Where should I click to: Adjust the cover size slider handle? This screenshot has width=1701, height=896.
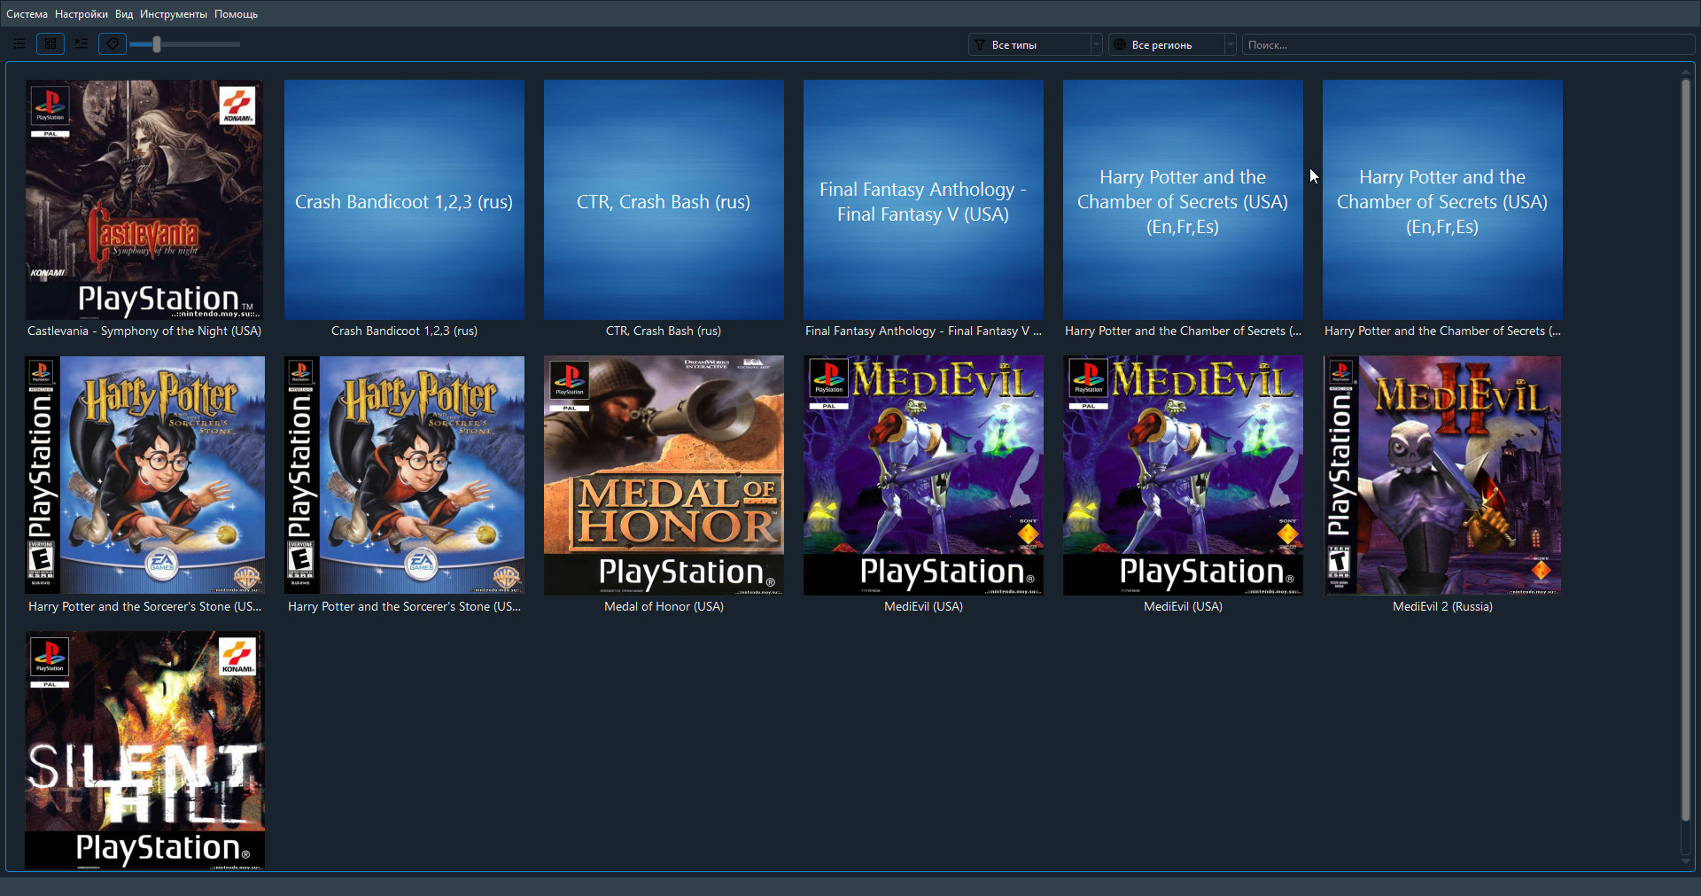157,44
